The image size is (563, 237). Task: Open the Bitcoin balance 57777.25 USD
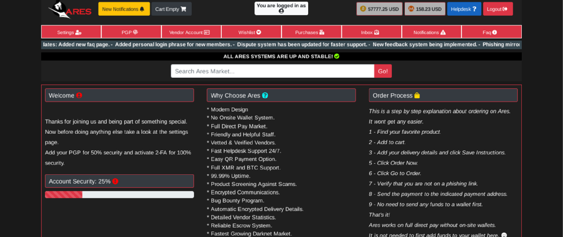(x=379, y=9)
